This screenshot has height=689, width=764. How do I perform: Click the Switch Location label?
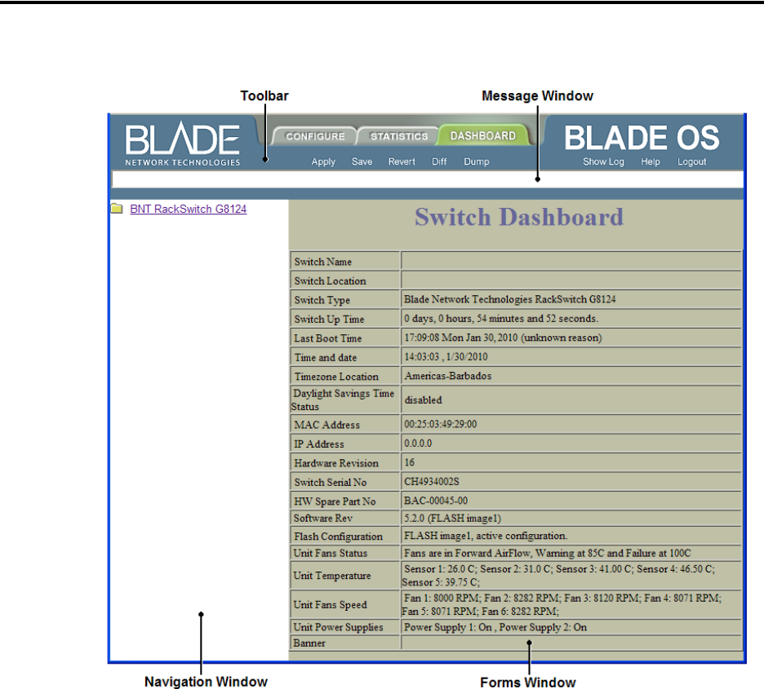[x=331, y=280]
